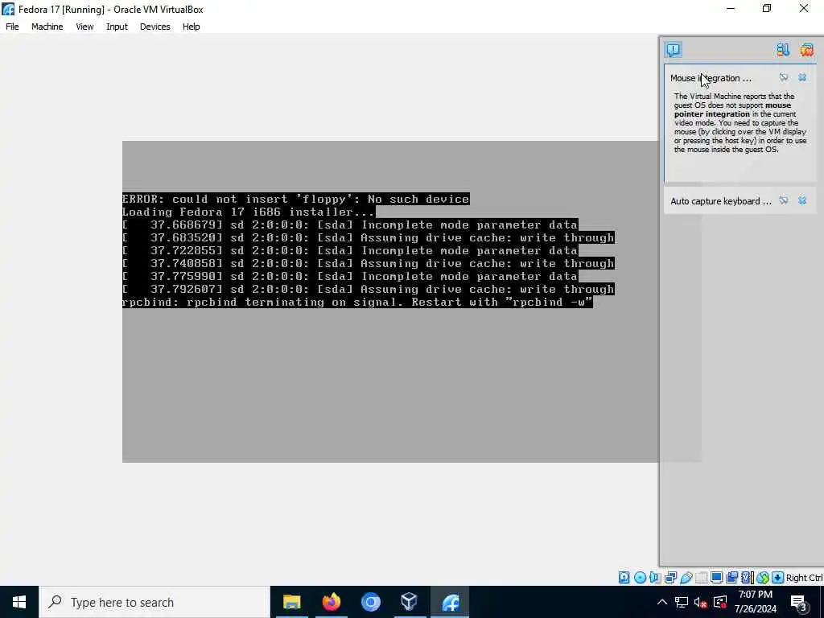This screenshot has height=618, width=824.
Task: Click the USB devices status icon
Action: 686,578
